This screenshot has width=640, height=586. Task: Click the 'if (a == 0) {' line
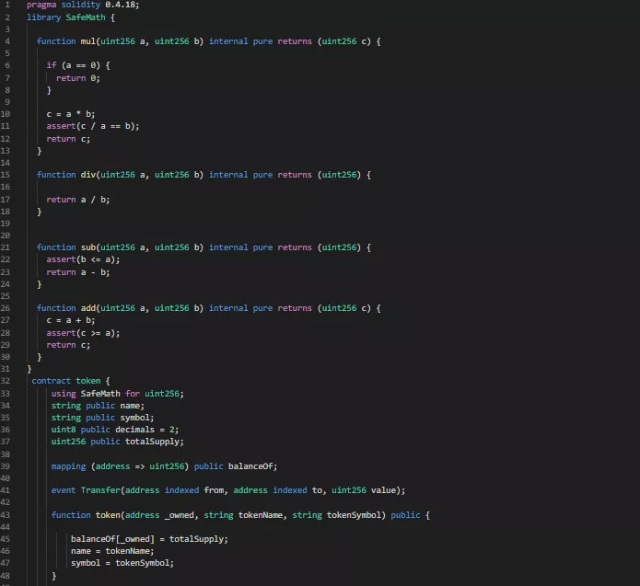coord(78,65)
